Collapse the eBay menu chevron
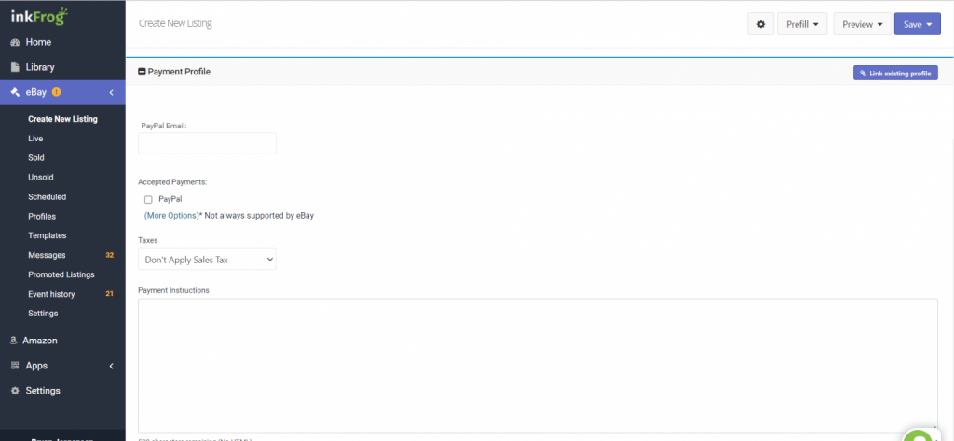Image resolution: width=954 pixels, height=441 pixels. tap(112, 92)
